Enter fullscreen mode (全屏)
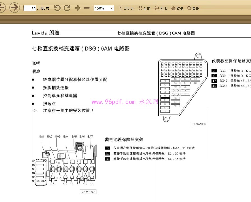 coord(144,8)
